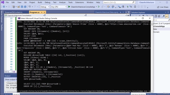Switch to the Output bottom tab

[x=16, y=94]
